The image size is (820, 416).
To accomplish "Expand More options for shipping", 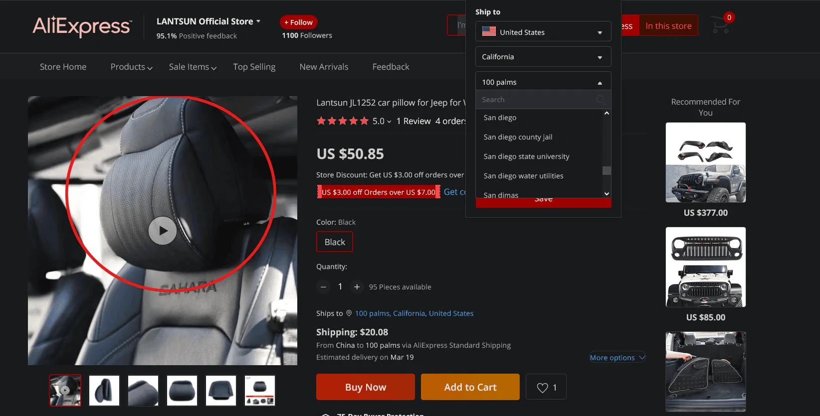I will coord(617,358).
